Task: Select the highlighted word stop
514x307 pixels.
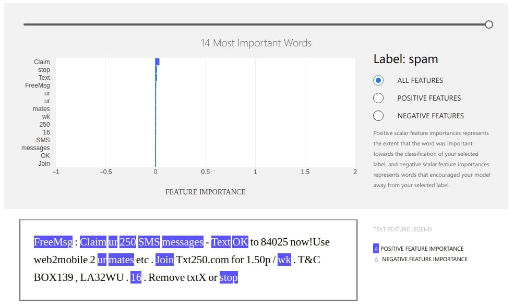Action: [228, 278]
